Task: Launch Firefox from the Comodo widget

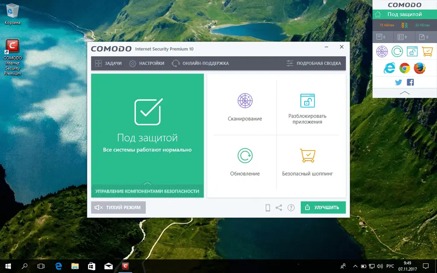Action: click(421, 68)
